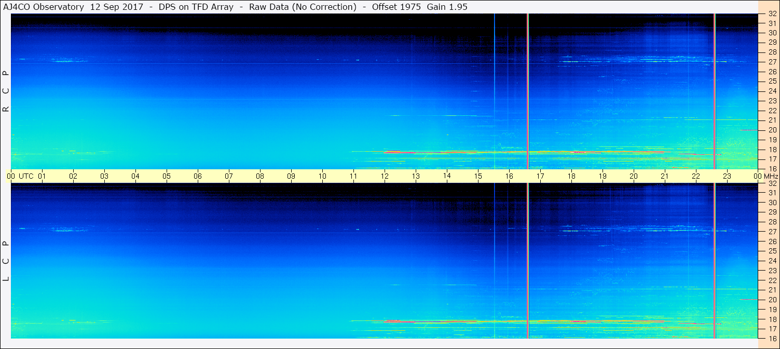Select hour label "23" on the UTC time axis

pos(727,176)
